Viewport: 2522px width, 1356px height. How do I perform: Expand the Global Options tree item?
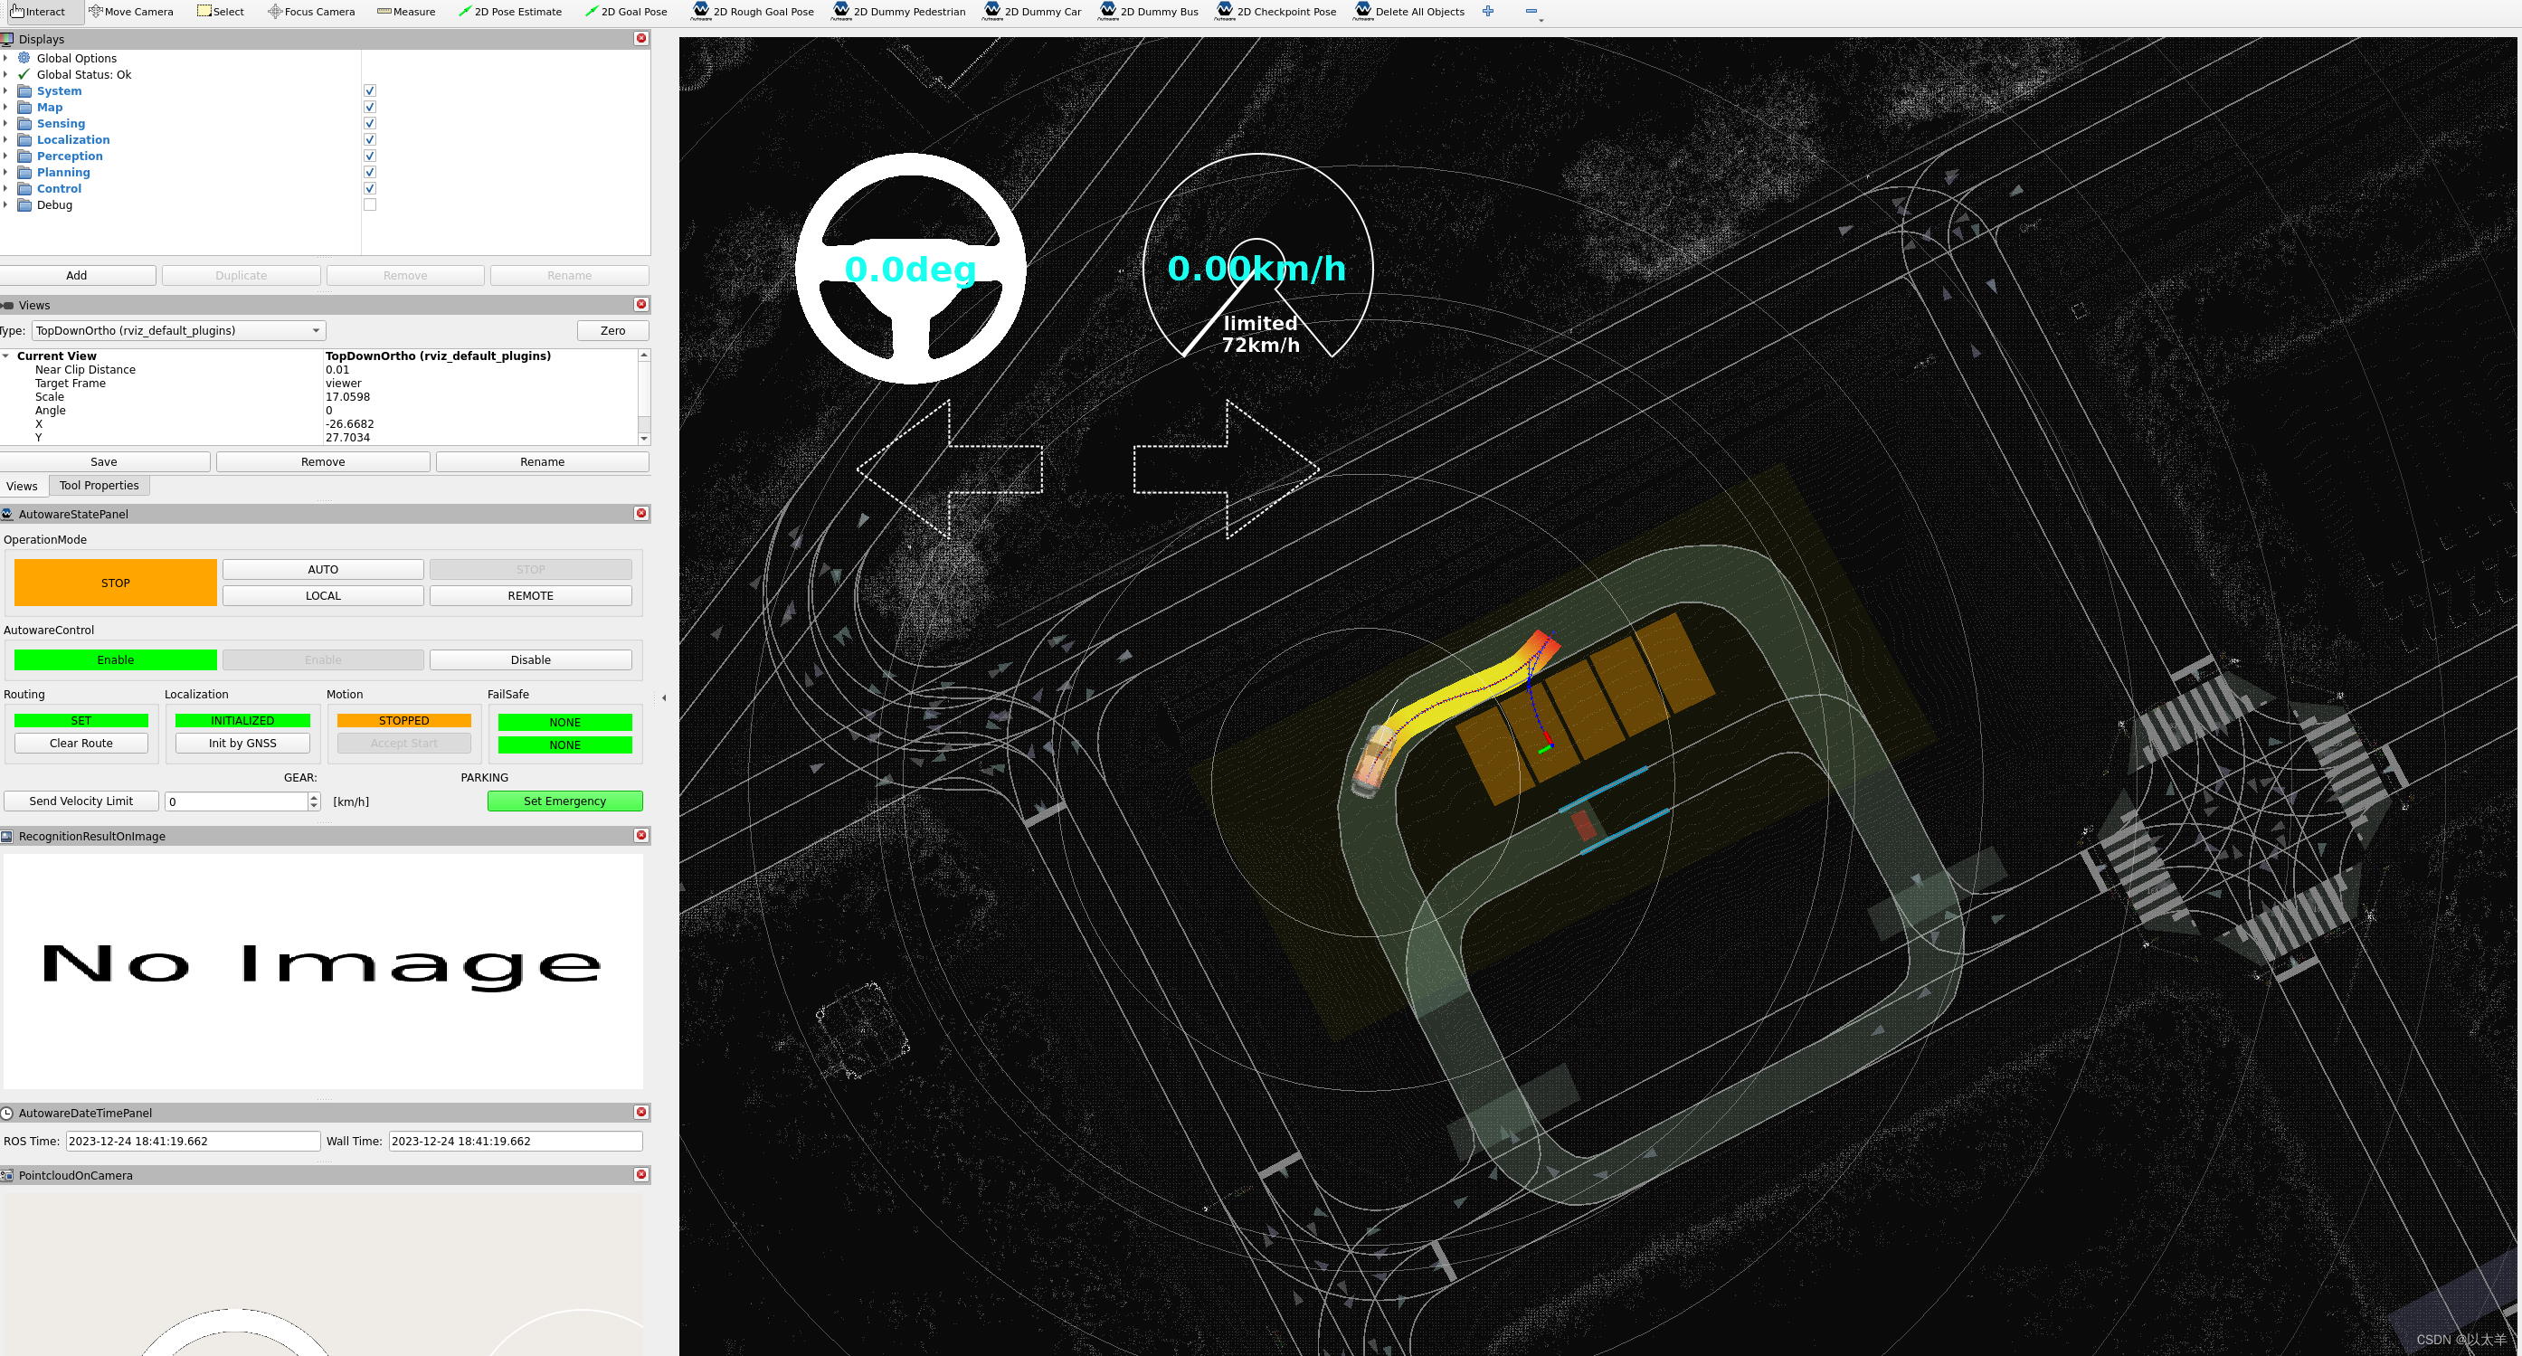(x=5, y=58)
